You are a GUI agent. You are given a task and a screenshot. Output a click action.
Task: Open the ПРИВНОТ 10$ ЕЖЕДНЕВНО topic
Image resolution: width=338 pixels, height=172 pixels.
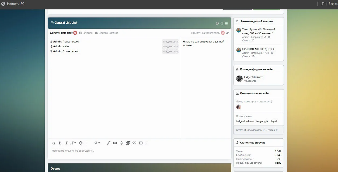[258, 49]
